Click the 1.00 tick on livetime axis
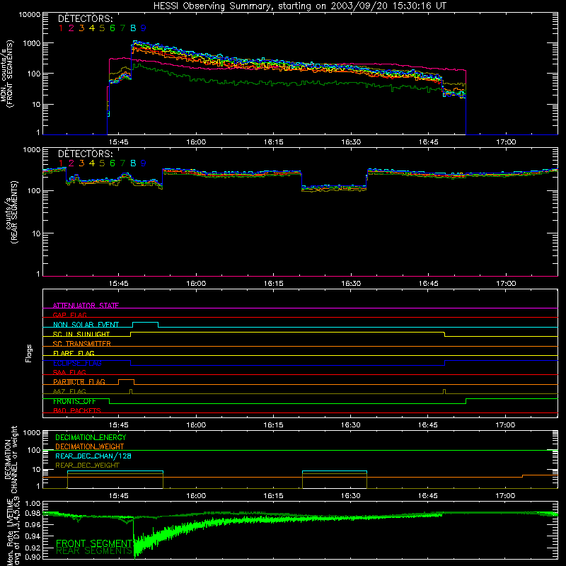The image size is (566, 566). (33, 503)
